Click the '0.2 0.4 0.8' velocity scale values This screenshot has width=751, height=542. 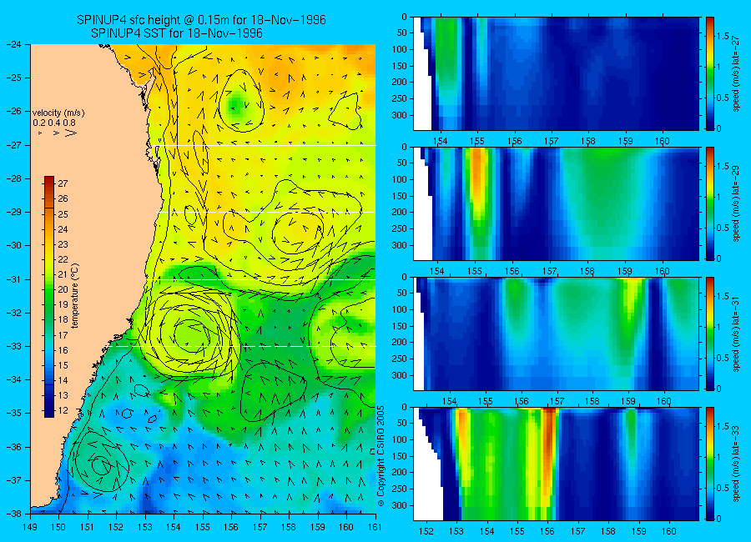(x=54, y=123)
